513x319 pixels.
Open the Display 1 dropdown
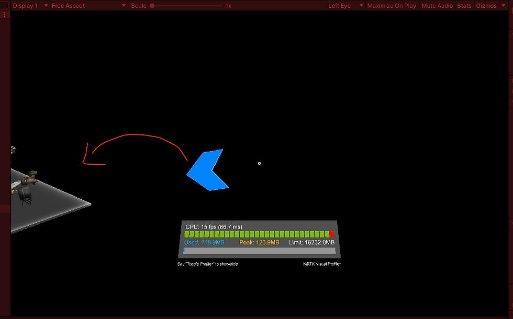pyautogui.click(x=30, y=6)
